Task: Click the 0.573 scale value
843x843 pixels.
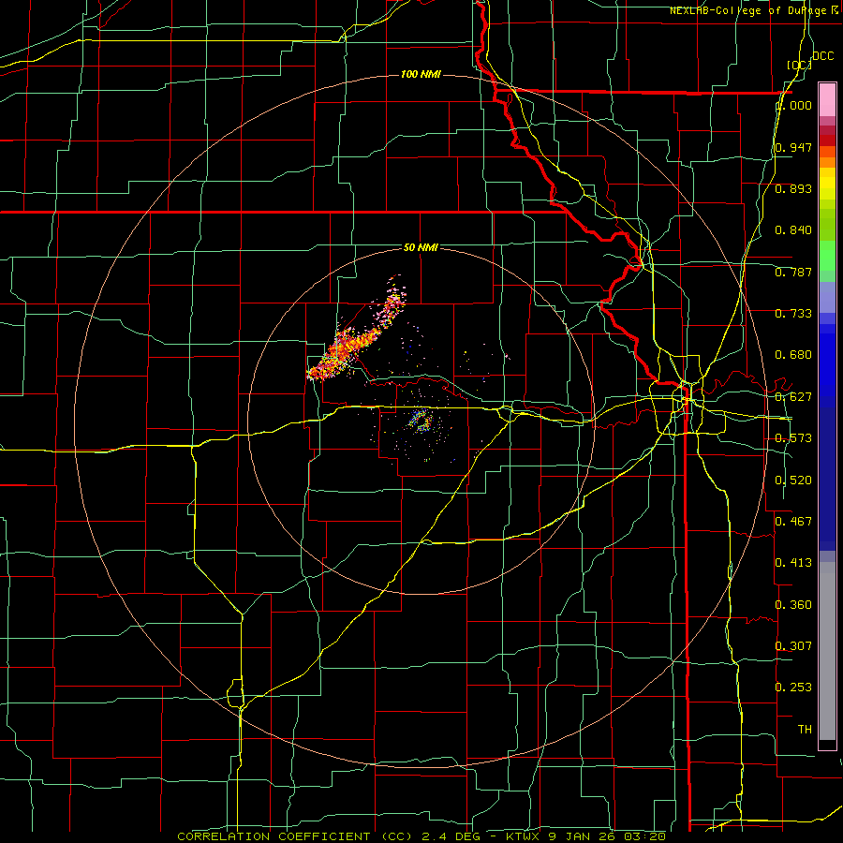Action: click(793, 438)
